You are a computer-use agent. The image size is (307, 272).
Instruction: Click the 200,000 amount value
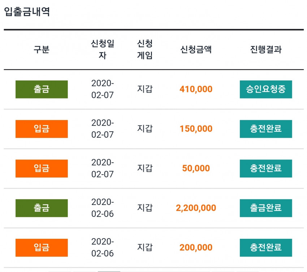(196, 247)
